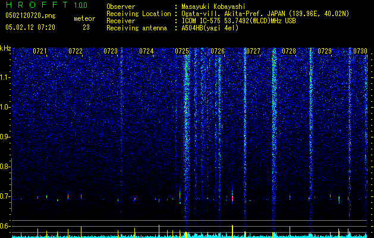Viewport: 374px width, 238px height.
Task: Click the Observer label
Action: [121, 7]
